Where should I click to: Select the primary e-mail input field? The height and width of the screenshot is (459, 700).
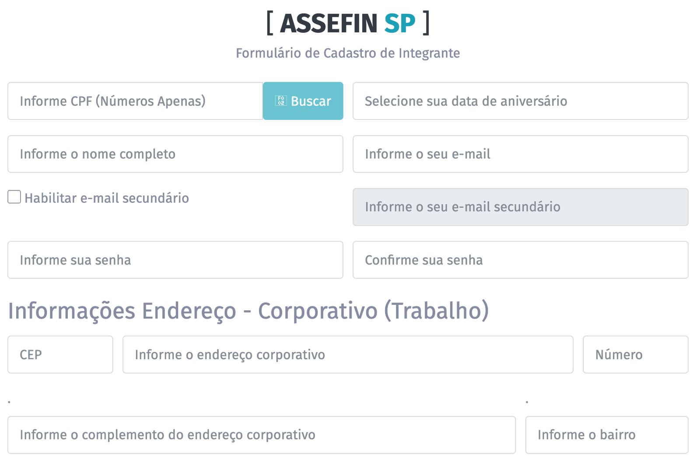click(x=520, y=154)
